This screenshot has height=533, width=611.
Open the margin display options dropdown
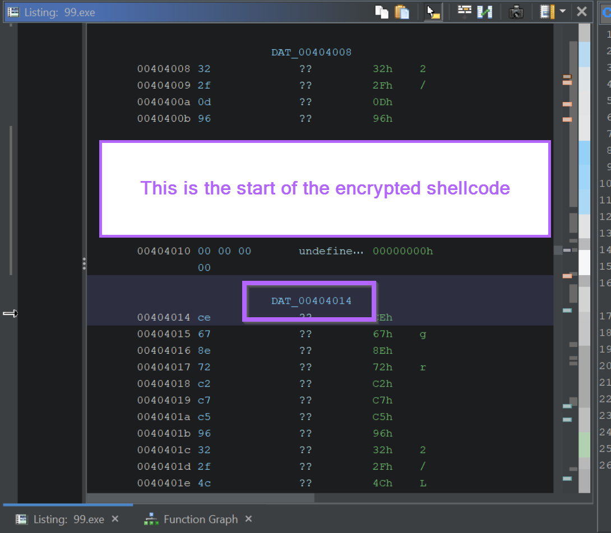(x=562, y=12)
